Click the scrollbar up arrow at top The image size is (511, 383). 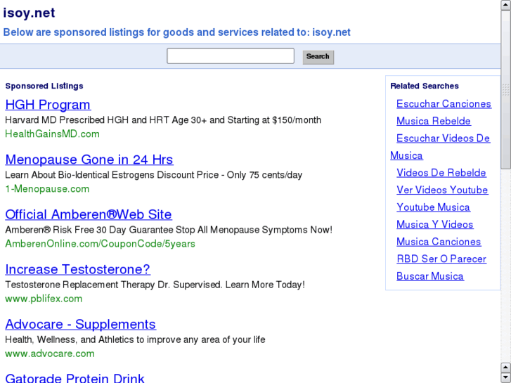tap(506, 5)
